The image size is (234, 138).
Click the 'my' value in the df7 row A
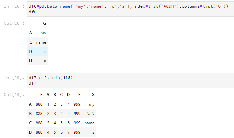click(x=92, y=104)
